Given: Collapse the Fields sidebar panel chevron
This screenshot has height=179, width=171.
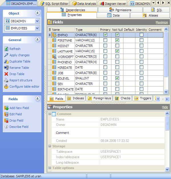Looking at the screenshot, I should (38, 98).
